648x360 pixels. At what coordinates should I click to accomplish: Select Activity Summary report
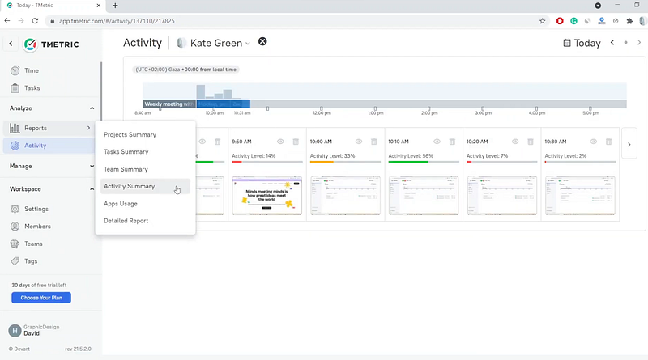(145, 186)
